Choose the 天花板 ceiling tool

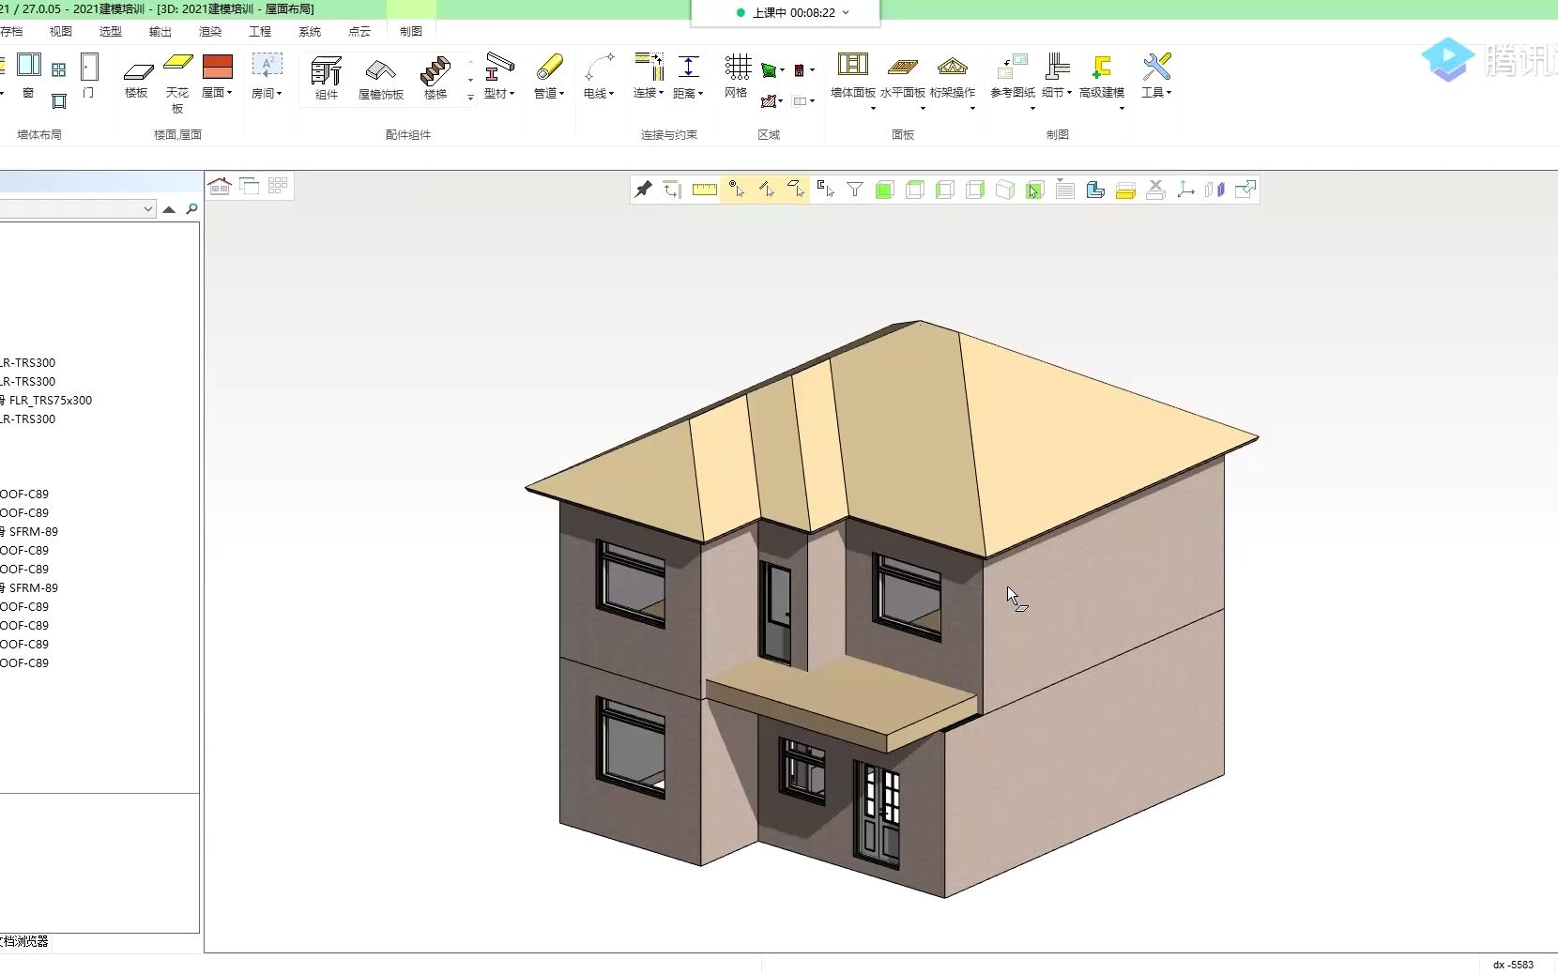177,83
